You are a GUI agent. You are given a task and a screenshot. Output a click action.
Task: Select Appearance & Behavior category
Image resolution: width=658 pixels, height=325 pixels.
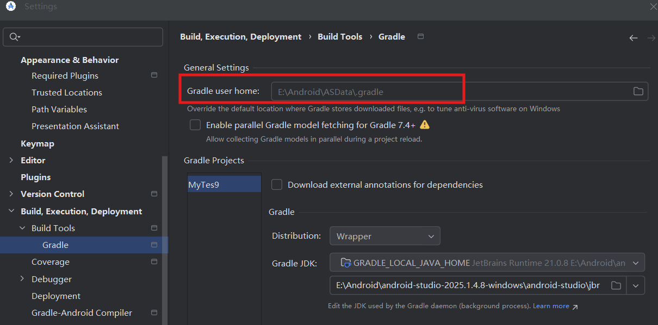(70, 60)
